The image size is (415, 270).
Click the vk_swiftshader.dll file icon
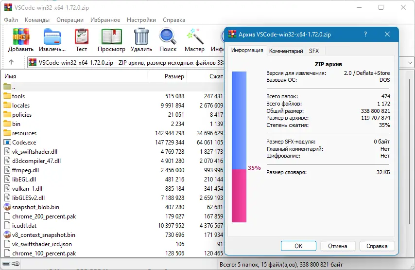pyautogui.click(x=7, y=152)
